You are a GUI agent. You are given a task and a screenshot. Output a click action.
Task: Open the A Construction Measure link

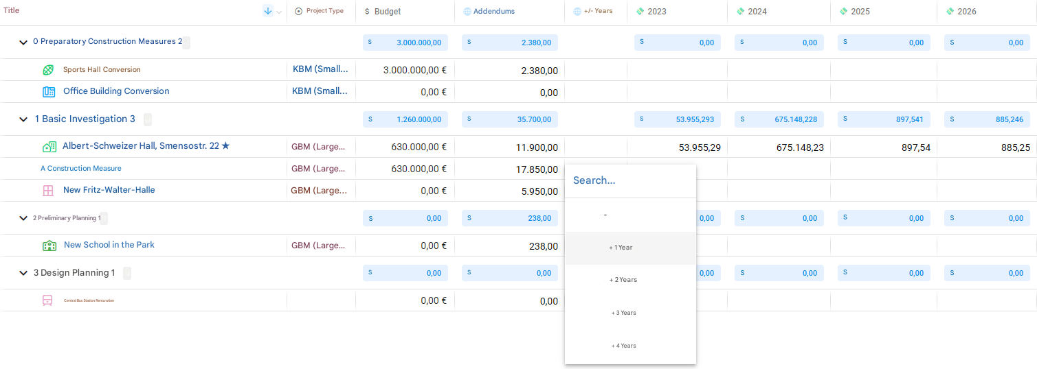coord(81,169)
